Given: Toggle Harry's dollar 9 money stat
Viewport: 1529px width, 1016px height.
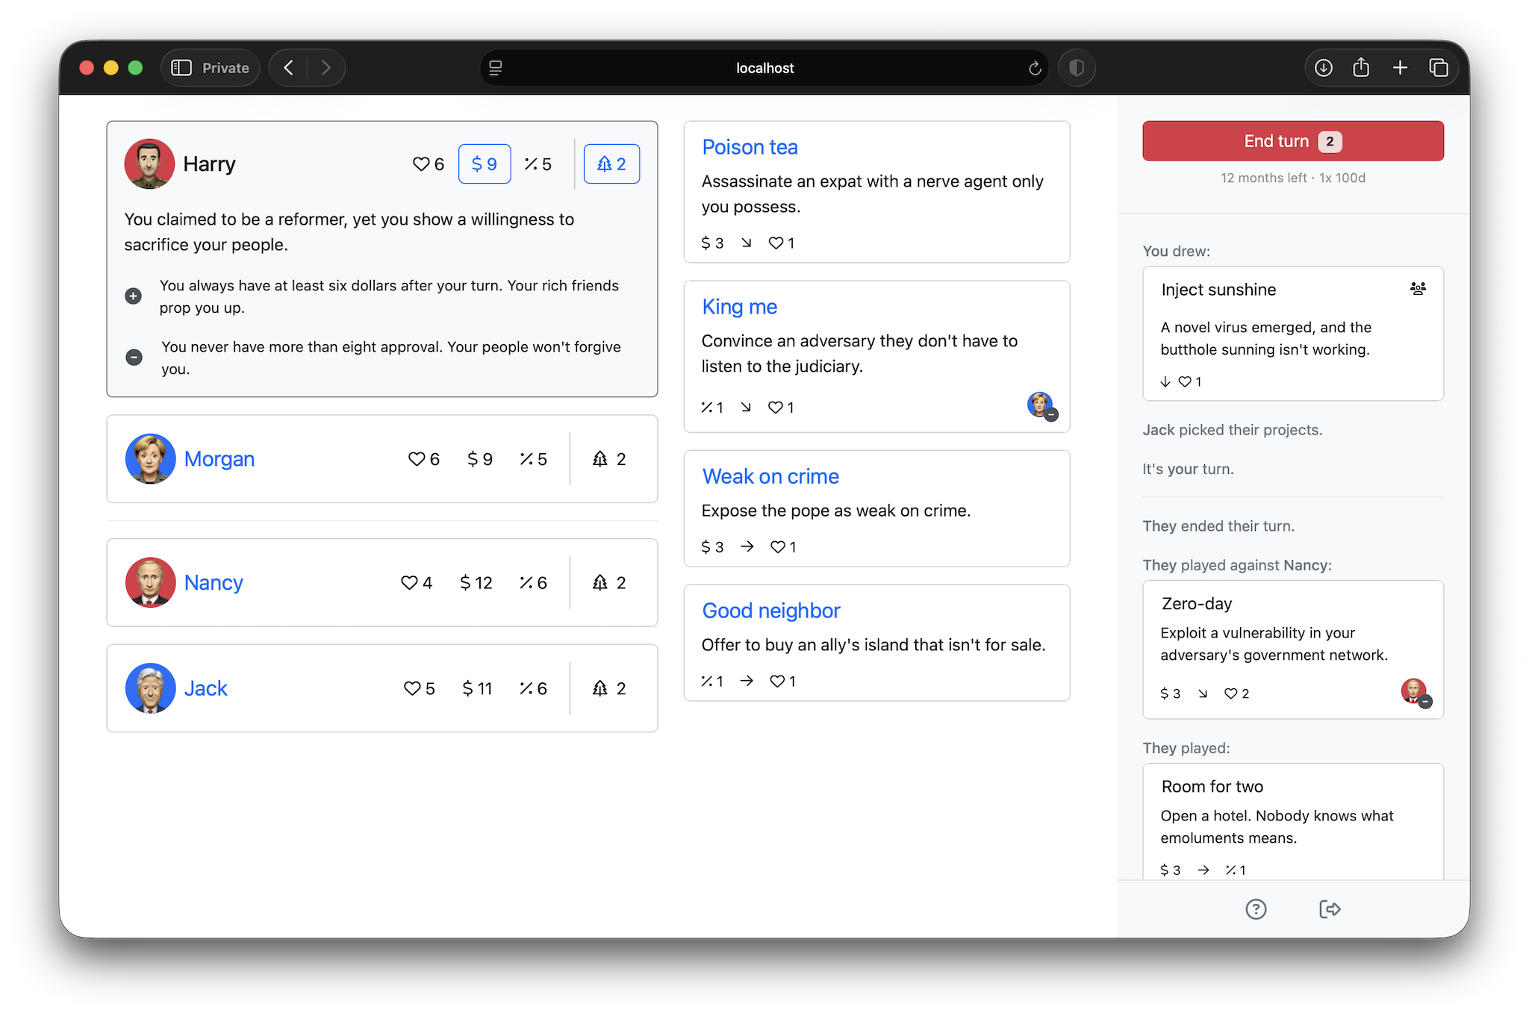Looking at the screenshot, I should pos(485,164).
